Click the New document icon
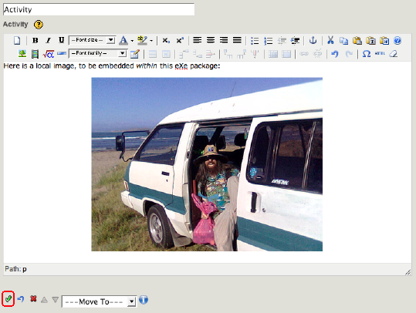The height and width of the screenshot is (313, 416). tap(17, 41)
